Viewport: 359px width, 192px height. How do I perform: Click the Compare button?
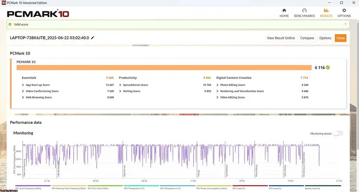pos(307,38)
